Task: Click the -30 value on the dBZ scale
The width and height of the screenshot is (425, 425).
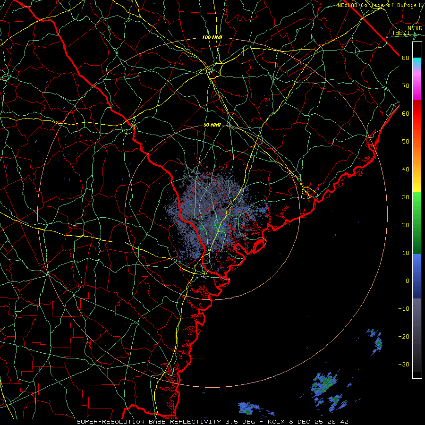Action: coord(404,364)
